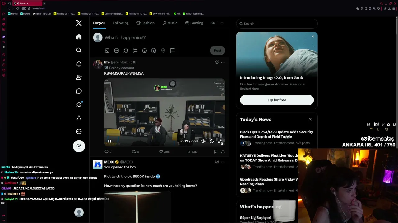Open MEXC advertiser profile avatar
The image size is (398, 223).
[x=98, y=164]
